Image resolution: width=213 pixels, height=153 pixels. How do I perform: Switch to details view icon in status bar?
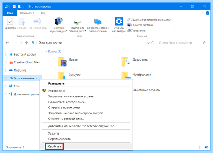point(201,147)
